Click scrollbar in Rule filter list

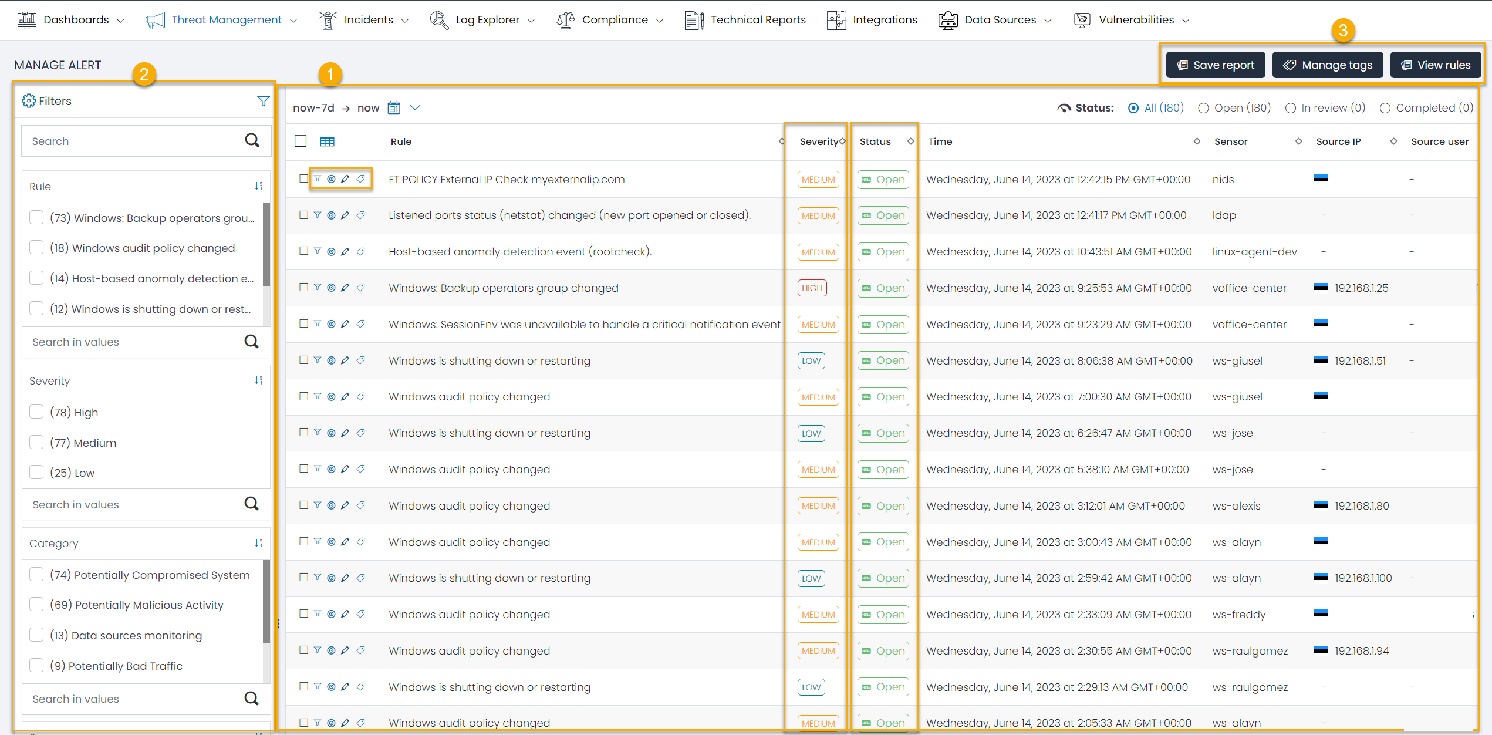click(266, 245)
